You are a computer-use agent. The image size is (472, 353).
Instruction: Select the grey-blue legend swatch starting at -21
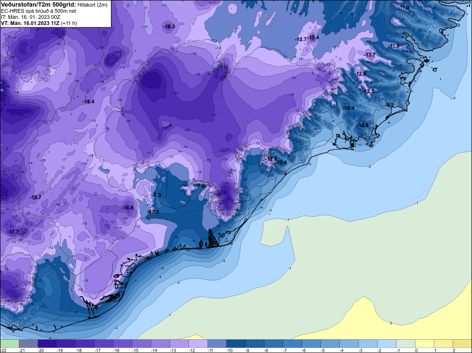coord(28,344)
